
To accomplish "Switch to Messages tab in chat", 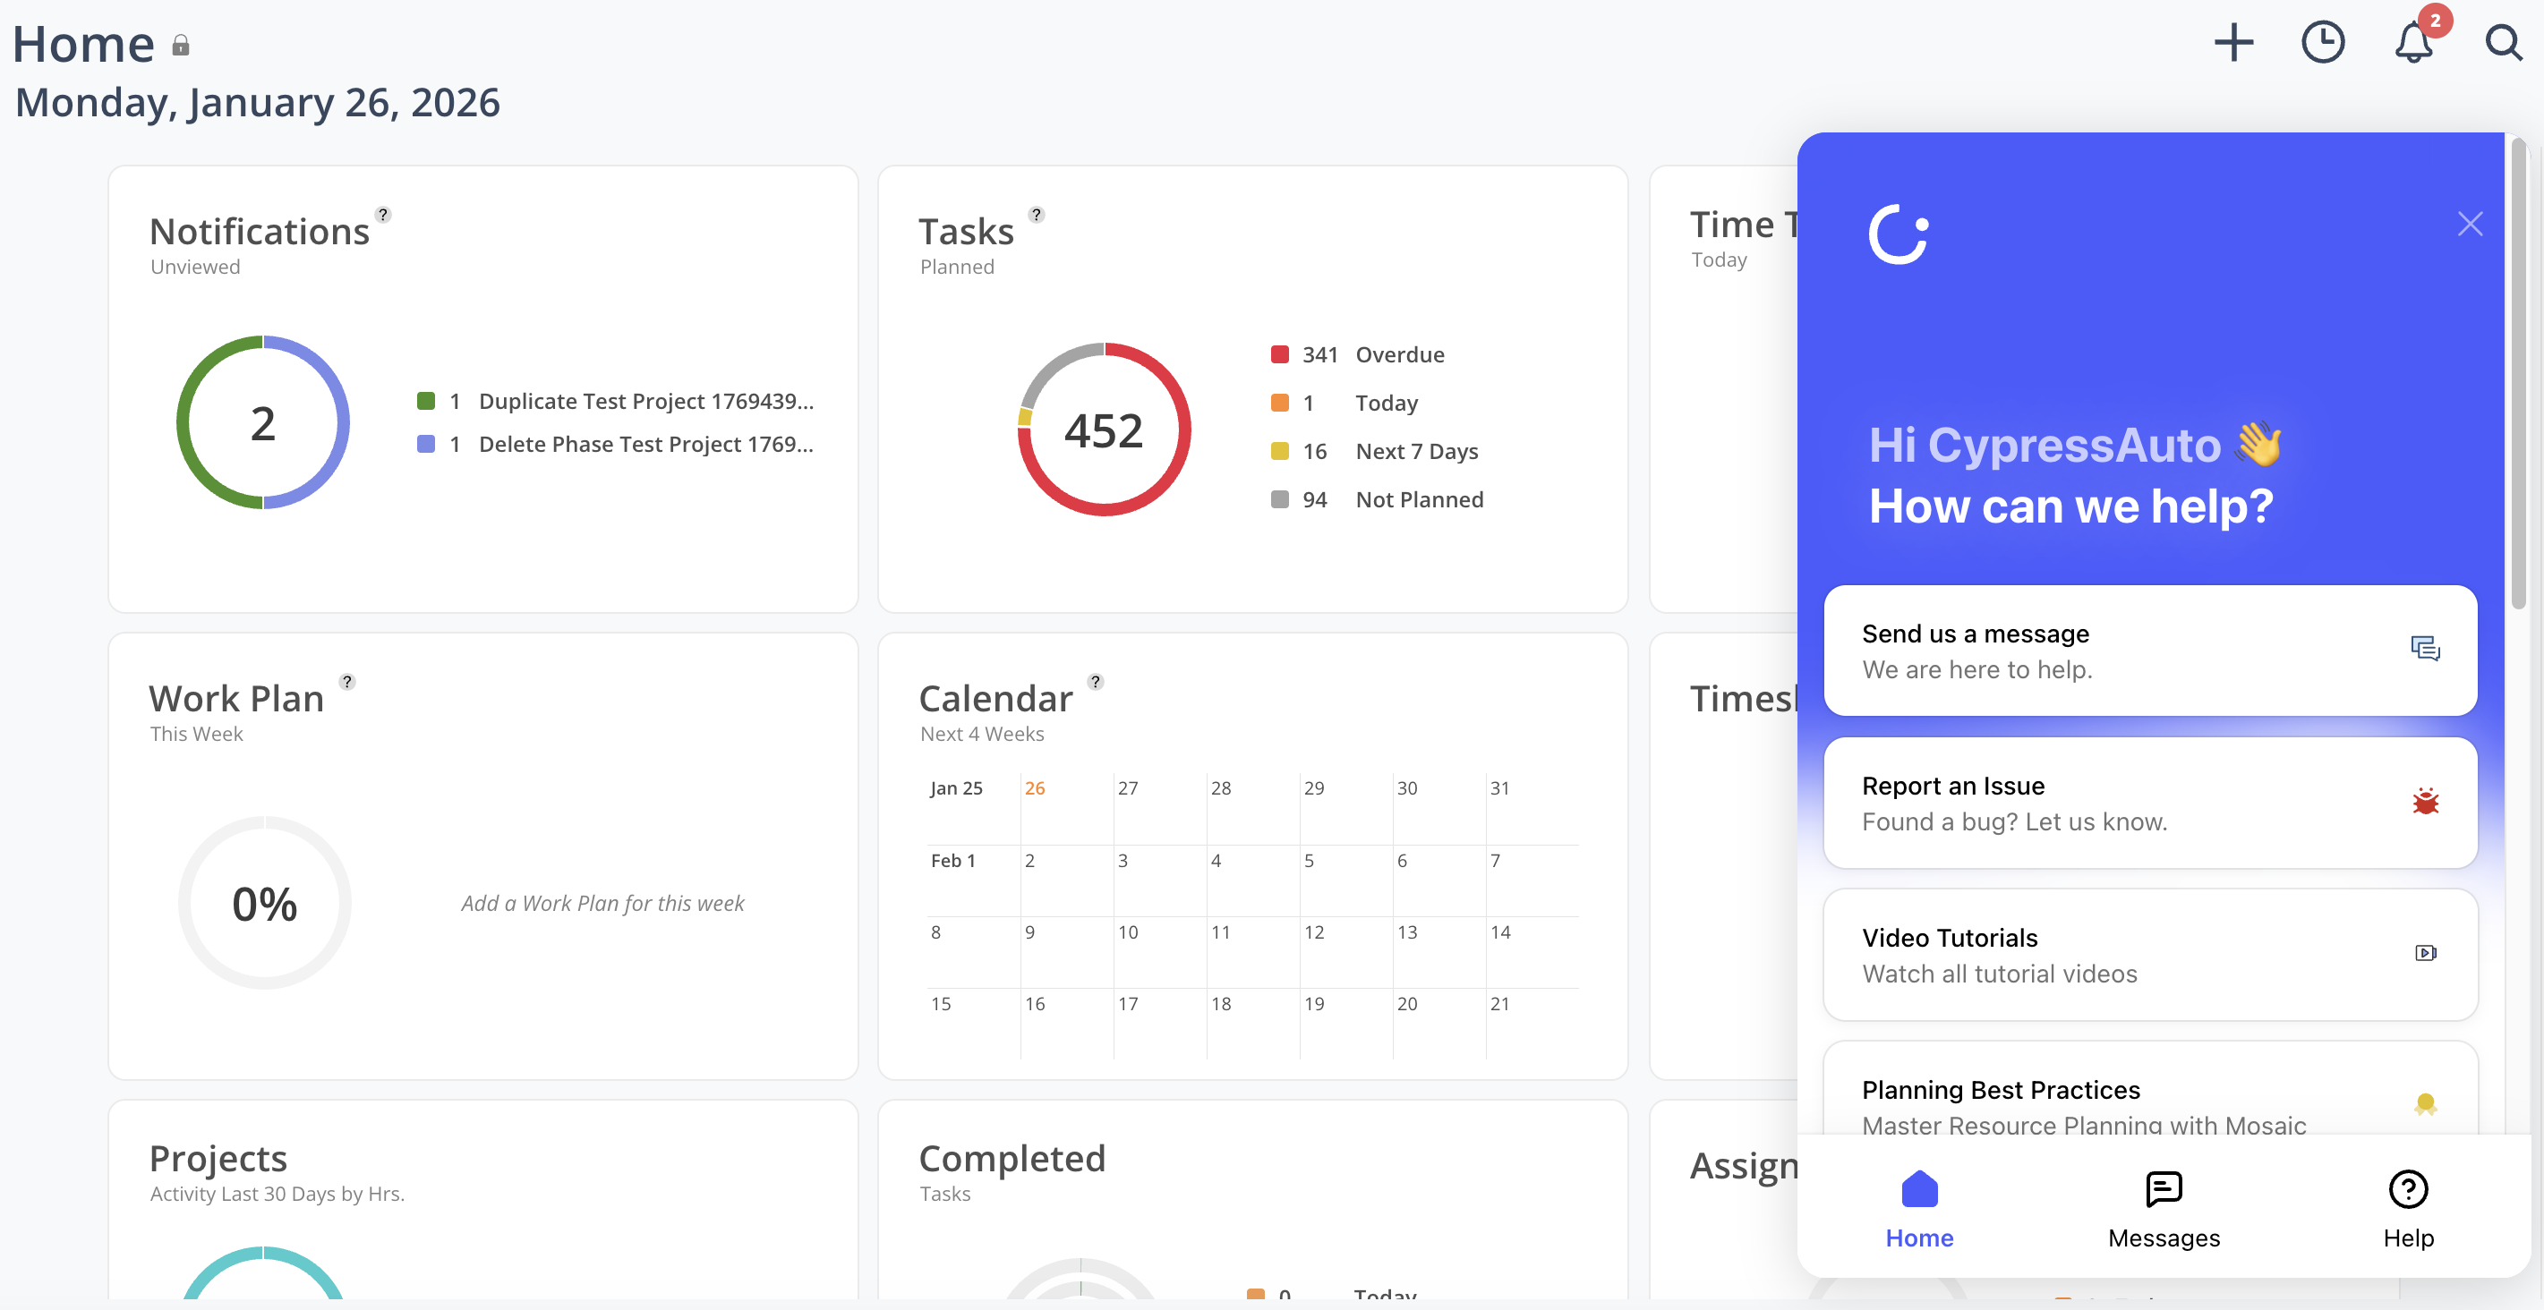I will pyautogui.click(x=2163, y=1209).
